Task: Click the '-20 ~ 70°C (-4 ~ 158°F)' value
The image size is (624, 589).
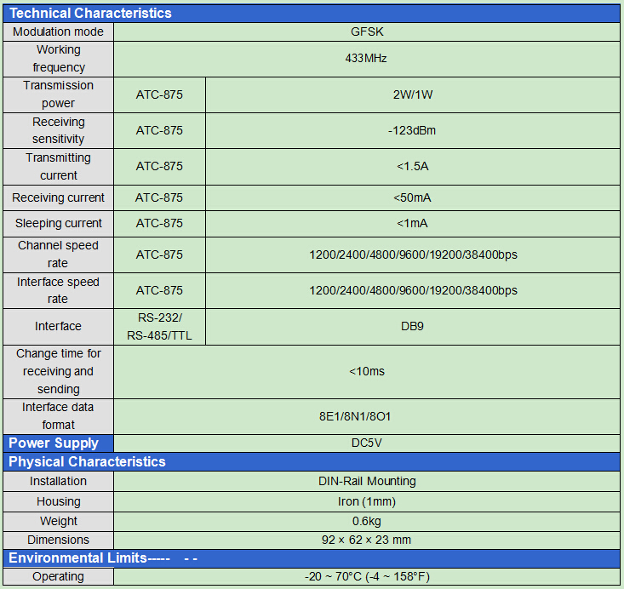Action: coord(367,576)
